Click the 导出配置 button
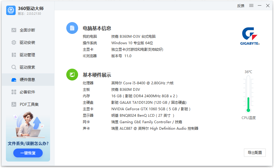This screenshot has height=168, width=274. 255,153
